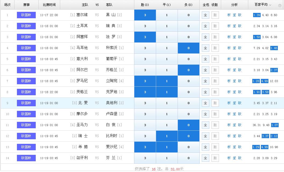Click 欧国联 badge in match 12
This screenshot has height=172, width=284.
[x=26, y=136]
